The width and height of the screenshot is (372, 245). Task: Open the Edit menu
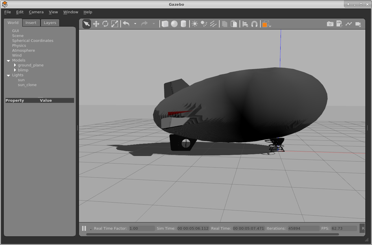tap(20, 12)
